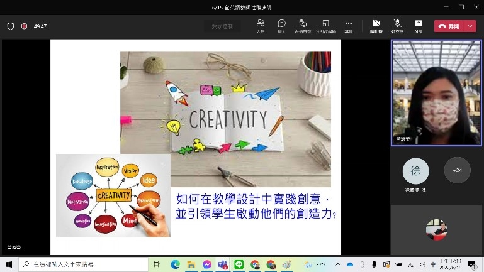
Task: Open Microsoft Teams from the taskbar
Action: click(222, 264)
